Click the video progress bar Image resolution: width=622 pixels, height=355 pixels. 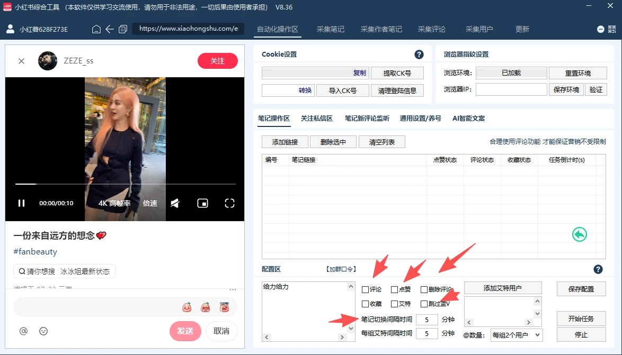click(126, 184)
